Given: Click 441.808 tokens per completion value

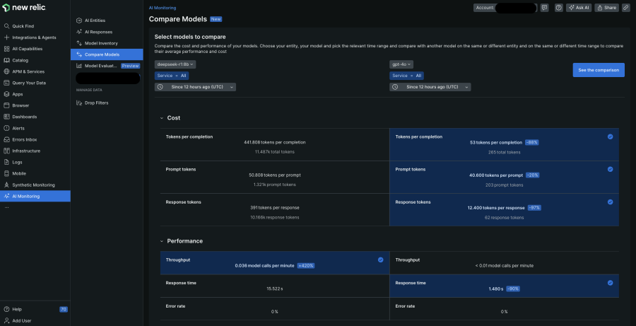Looking at the screenshot, I should point(275,143).
